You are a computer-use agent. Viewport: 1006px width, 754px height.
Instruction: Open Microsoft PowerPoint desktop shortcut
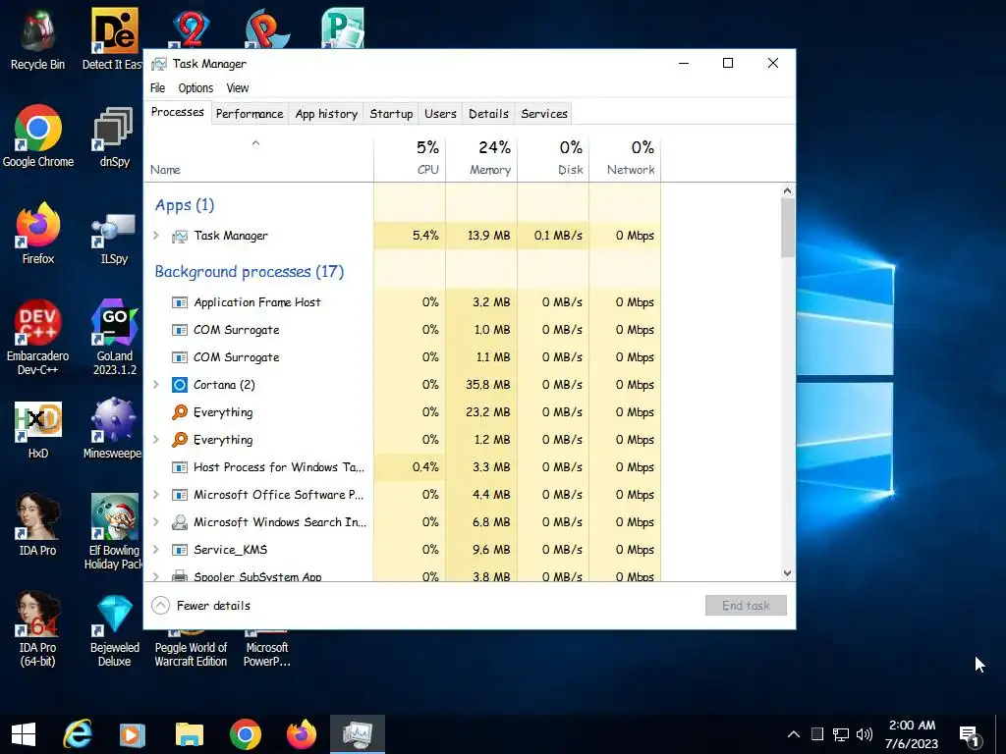267,648
